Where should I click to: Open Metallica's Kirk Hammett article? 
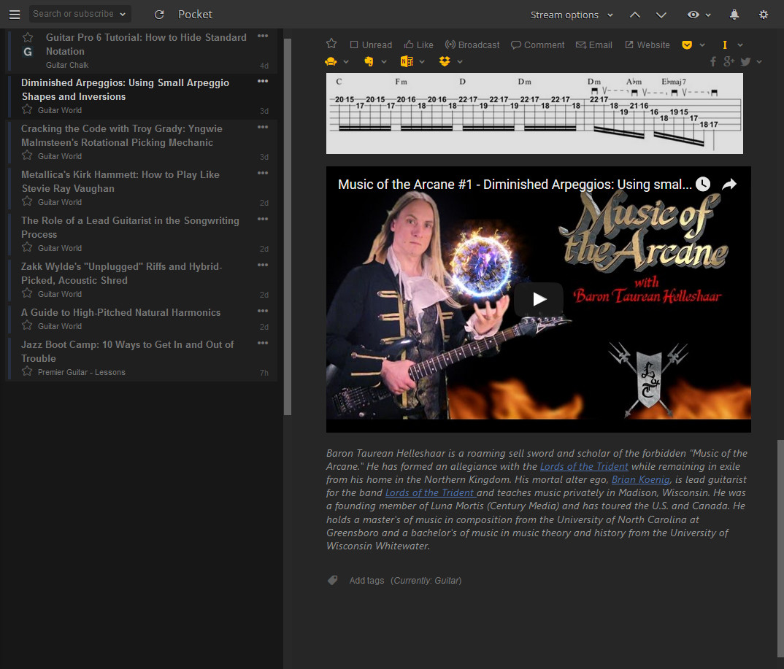click(120, 182)
